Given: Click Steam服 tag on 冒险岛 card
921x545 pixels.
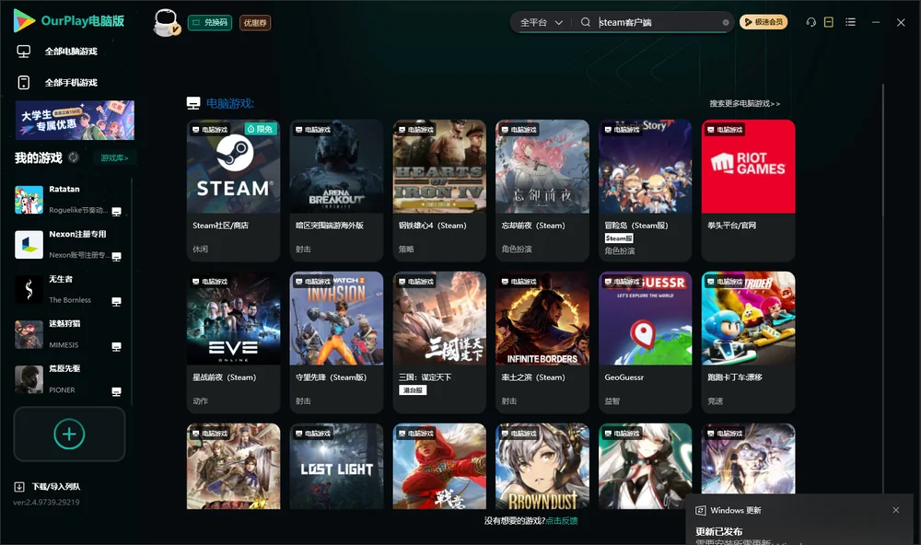Looking at the screenshot, I should [619, 238].
